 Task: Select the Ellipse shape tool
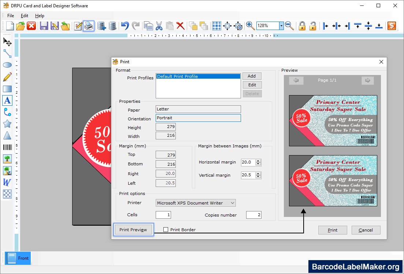(x=7, y=65)
